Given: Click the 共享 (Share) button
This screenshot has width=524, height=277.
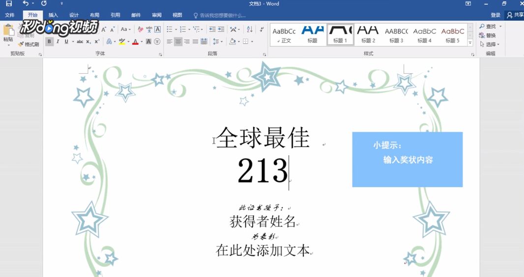Looking at the screenshot, I should click(x=515, y=15).
